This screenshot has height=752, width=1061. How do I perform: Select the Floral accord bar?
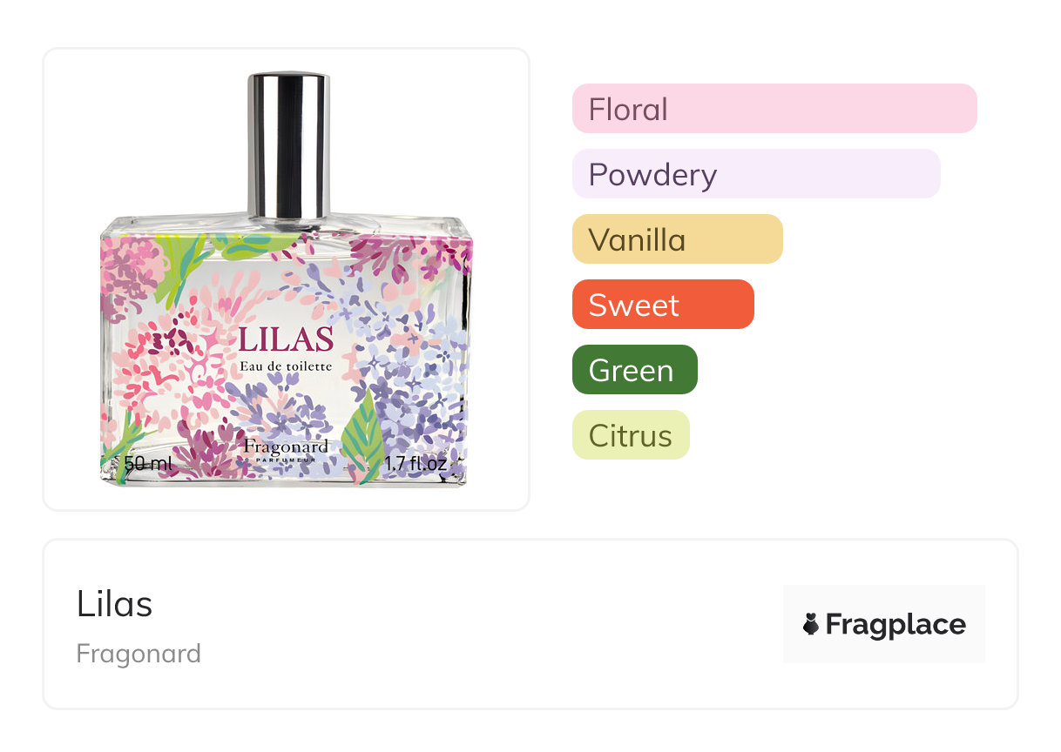coord(774,109)
